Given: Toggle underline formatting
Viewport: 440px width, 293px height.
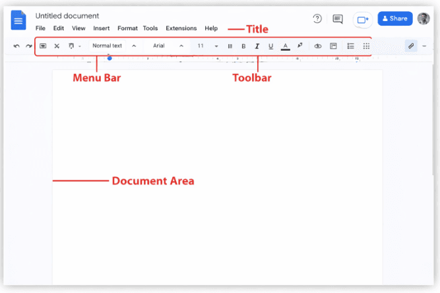Looking at the screenshot, I should (270, 46).
